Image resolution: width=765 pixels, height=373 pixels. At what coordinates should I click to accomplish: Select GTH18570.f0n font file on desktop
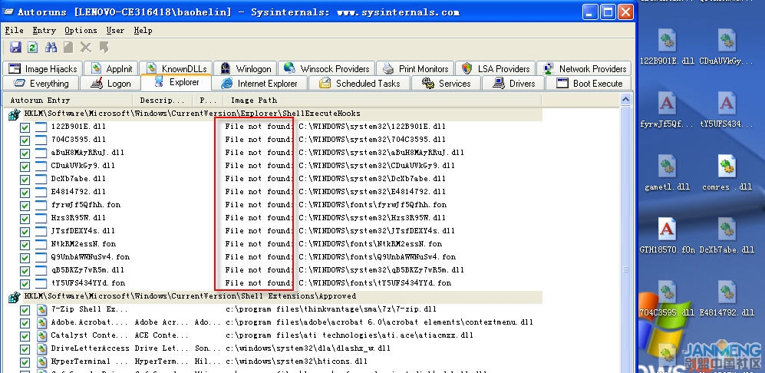pos(667,236)
